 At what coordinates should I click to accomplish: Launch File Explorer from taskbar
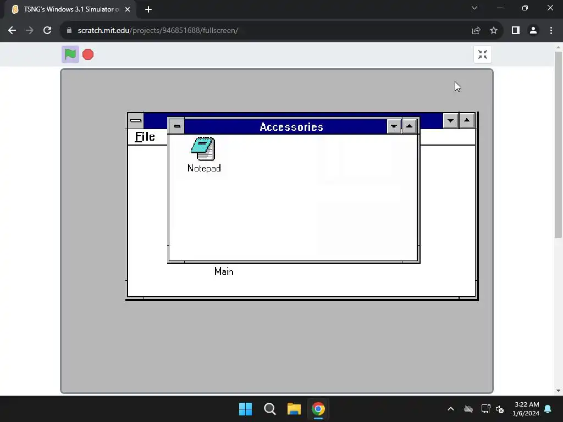pyautogui.click(x=294, y=409)
